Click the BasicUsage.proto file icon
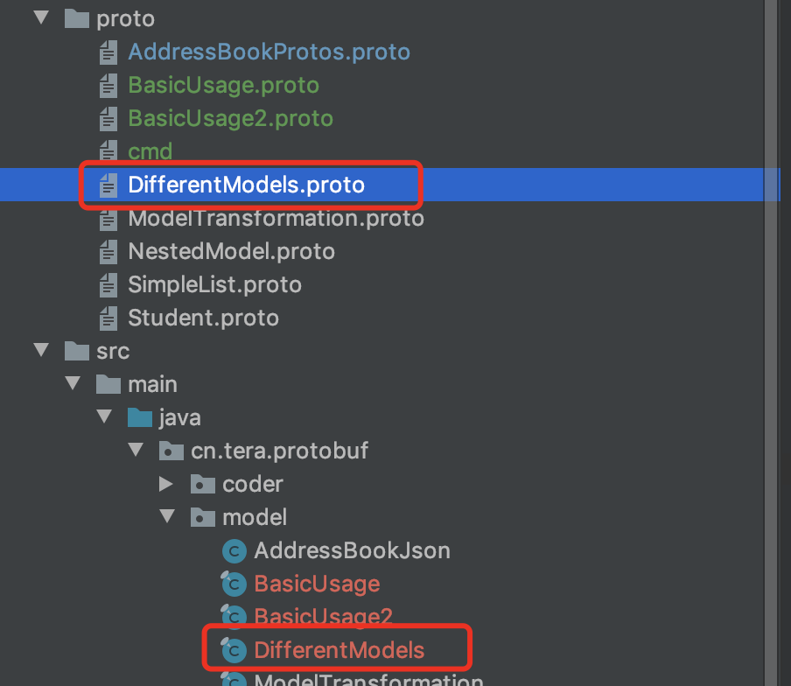 click(x=108, y=86)
